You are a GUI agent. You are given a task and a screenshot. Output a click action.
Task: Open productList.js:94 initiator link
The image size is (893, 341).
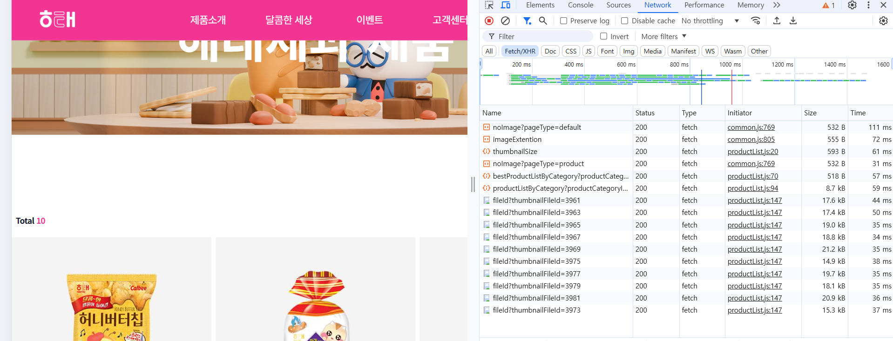pyautogui.click(x=753, y=188)
